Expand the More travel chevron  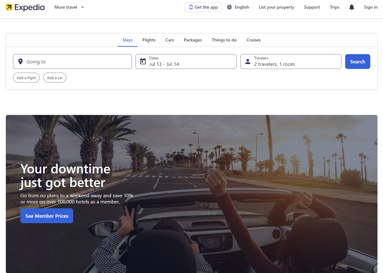pyautogui.click(x=82, y=7)
